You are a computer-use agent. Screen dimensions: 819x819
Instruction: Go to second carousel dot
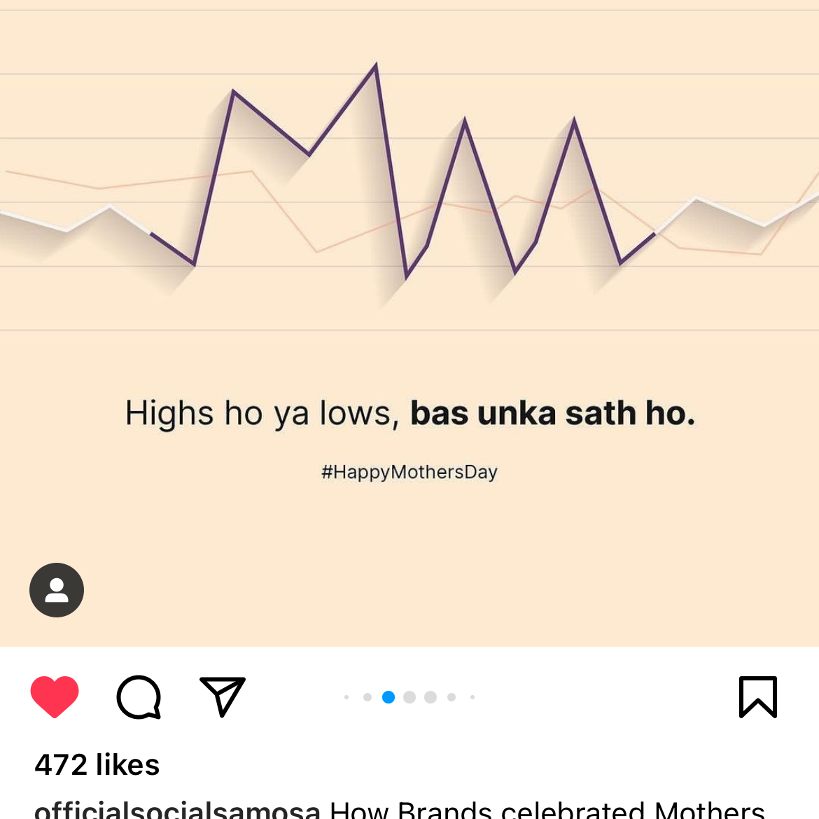point(367,697)
